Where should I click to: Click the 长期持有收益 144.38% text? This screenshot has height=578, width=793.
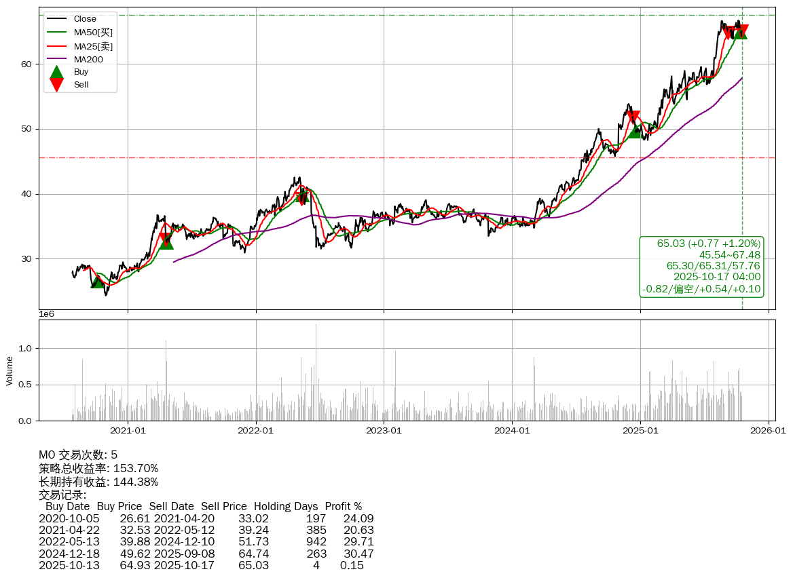point(98,482)
